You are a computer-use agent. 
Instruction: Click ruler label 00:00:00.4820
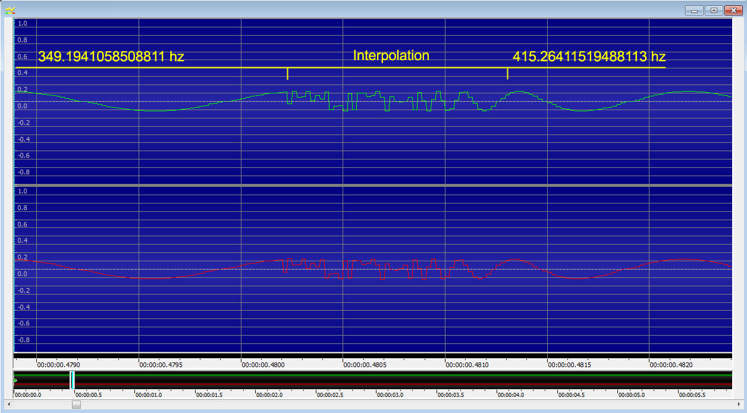(671, 365)
